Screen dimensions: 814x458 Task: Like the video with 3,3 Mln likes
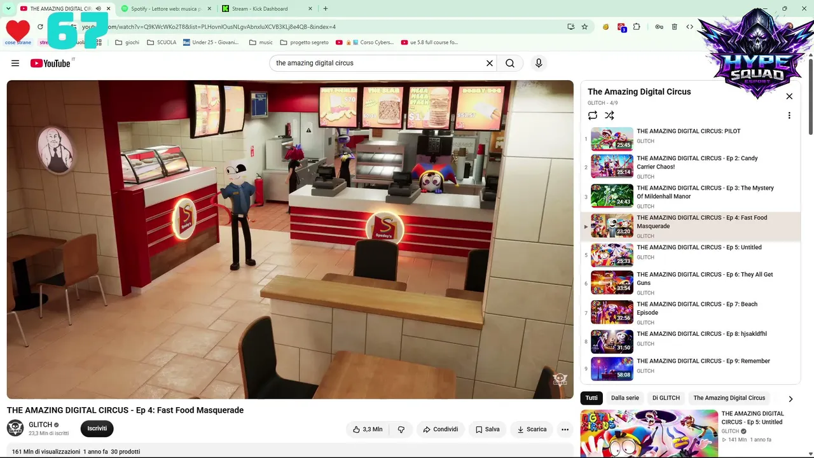point(368,429)
